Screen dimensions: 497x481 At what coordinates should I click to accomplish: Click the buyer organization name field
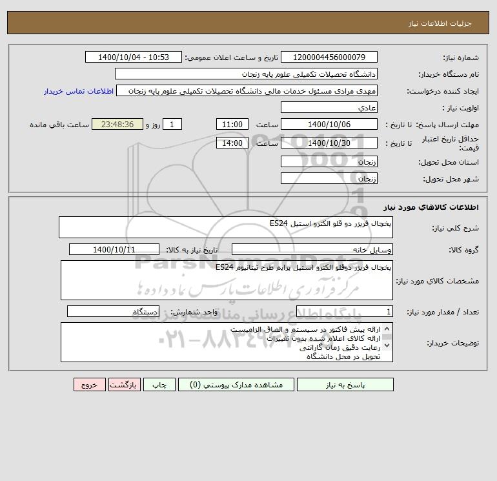pyautogui.click(x=246, y=74)
